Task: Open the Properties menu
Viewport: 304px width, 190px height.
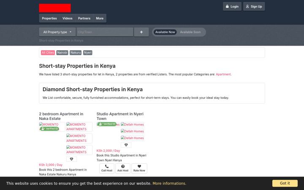Action: point(49,18)
